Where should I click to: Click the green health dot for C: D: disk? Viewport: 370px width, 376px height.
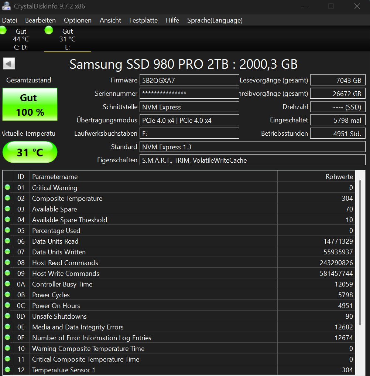point(3,30)
